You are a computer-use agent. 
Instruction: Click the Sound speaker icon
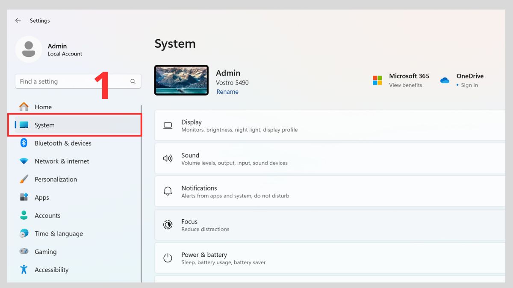[x=168, y=158]
